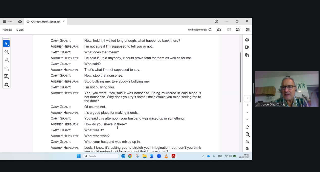Click line "Of course not."
This screenshot has height=172, width=320.
click(x=95, y=107)
